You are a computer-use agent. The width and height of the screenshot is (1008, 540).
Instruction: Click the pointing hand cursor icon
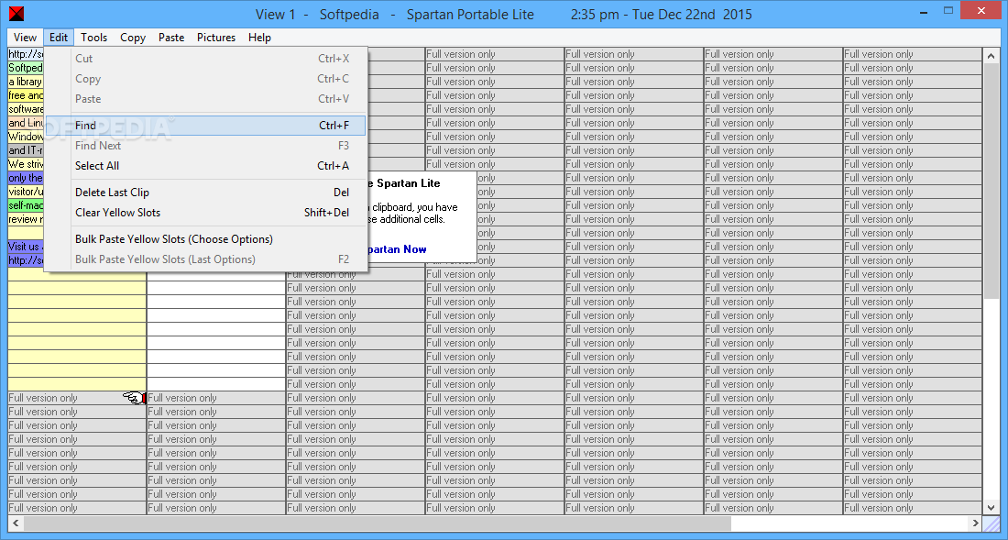coord(135,399)
